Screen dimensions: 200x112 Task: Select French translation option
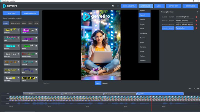pyautogui.click(x=144, y=24)
